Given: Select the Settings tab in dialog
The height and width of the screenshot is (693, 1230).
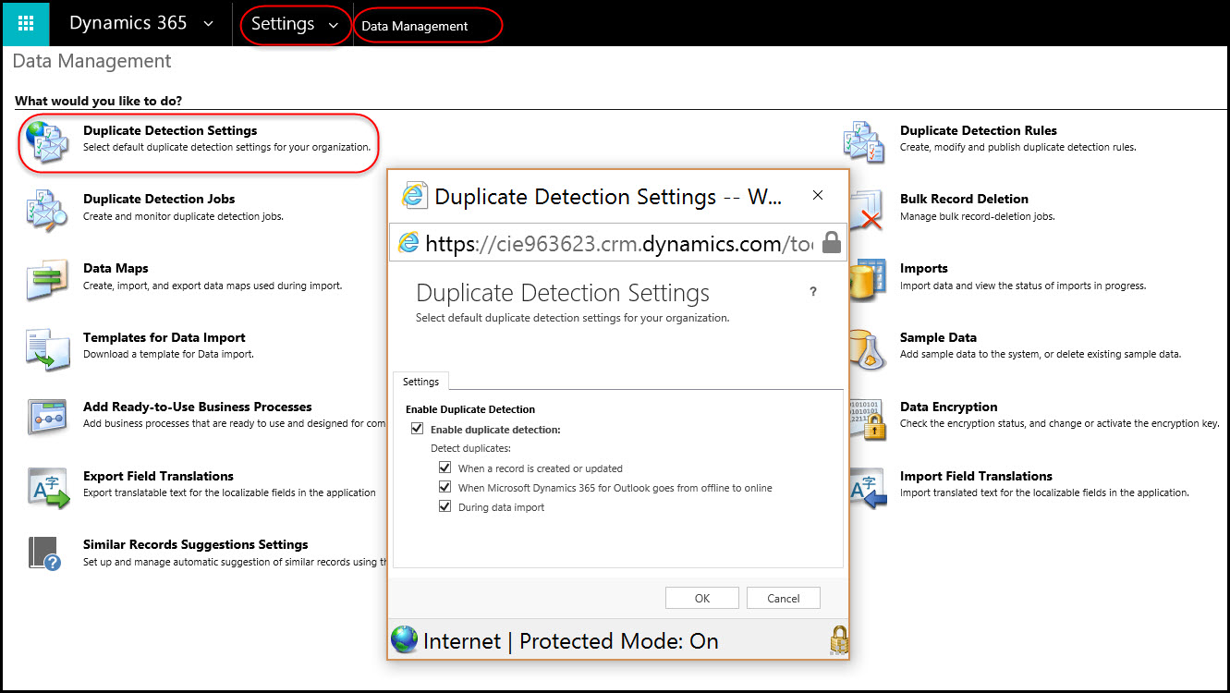Looking at the screenshot, I should (420, 382).
